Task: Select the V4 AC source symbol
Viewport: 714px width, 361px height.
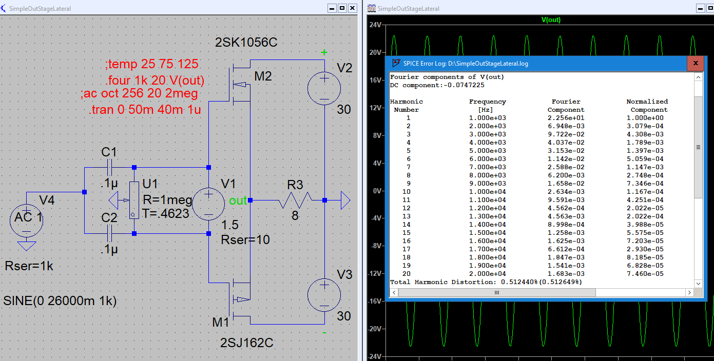Action: [27, 219]
